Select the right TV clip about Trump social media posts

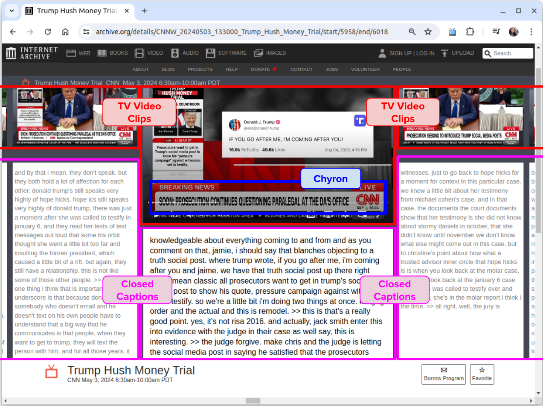(x=461, y=117)
